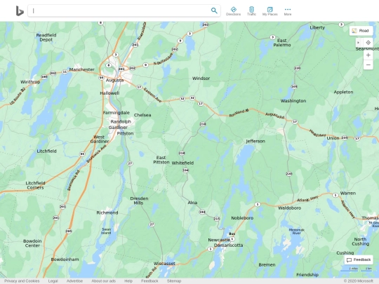
Task: Zoom in with the plus button
Action: tap(368, 55)
